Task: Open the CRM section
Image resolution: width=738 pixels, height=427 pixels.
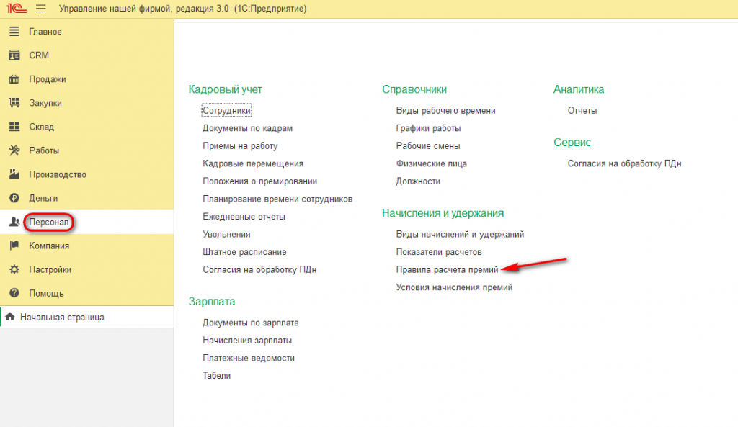Action: coord(39,55)
